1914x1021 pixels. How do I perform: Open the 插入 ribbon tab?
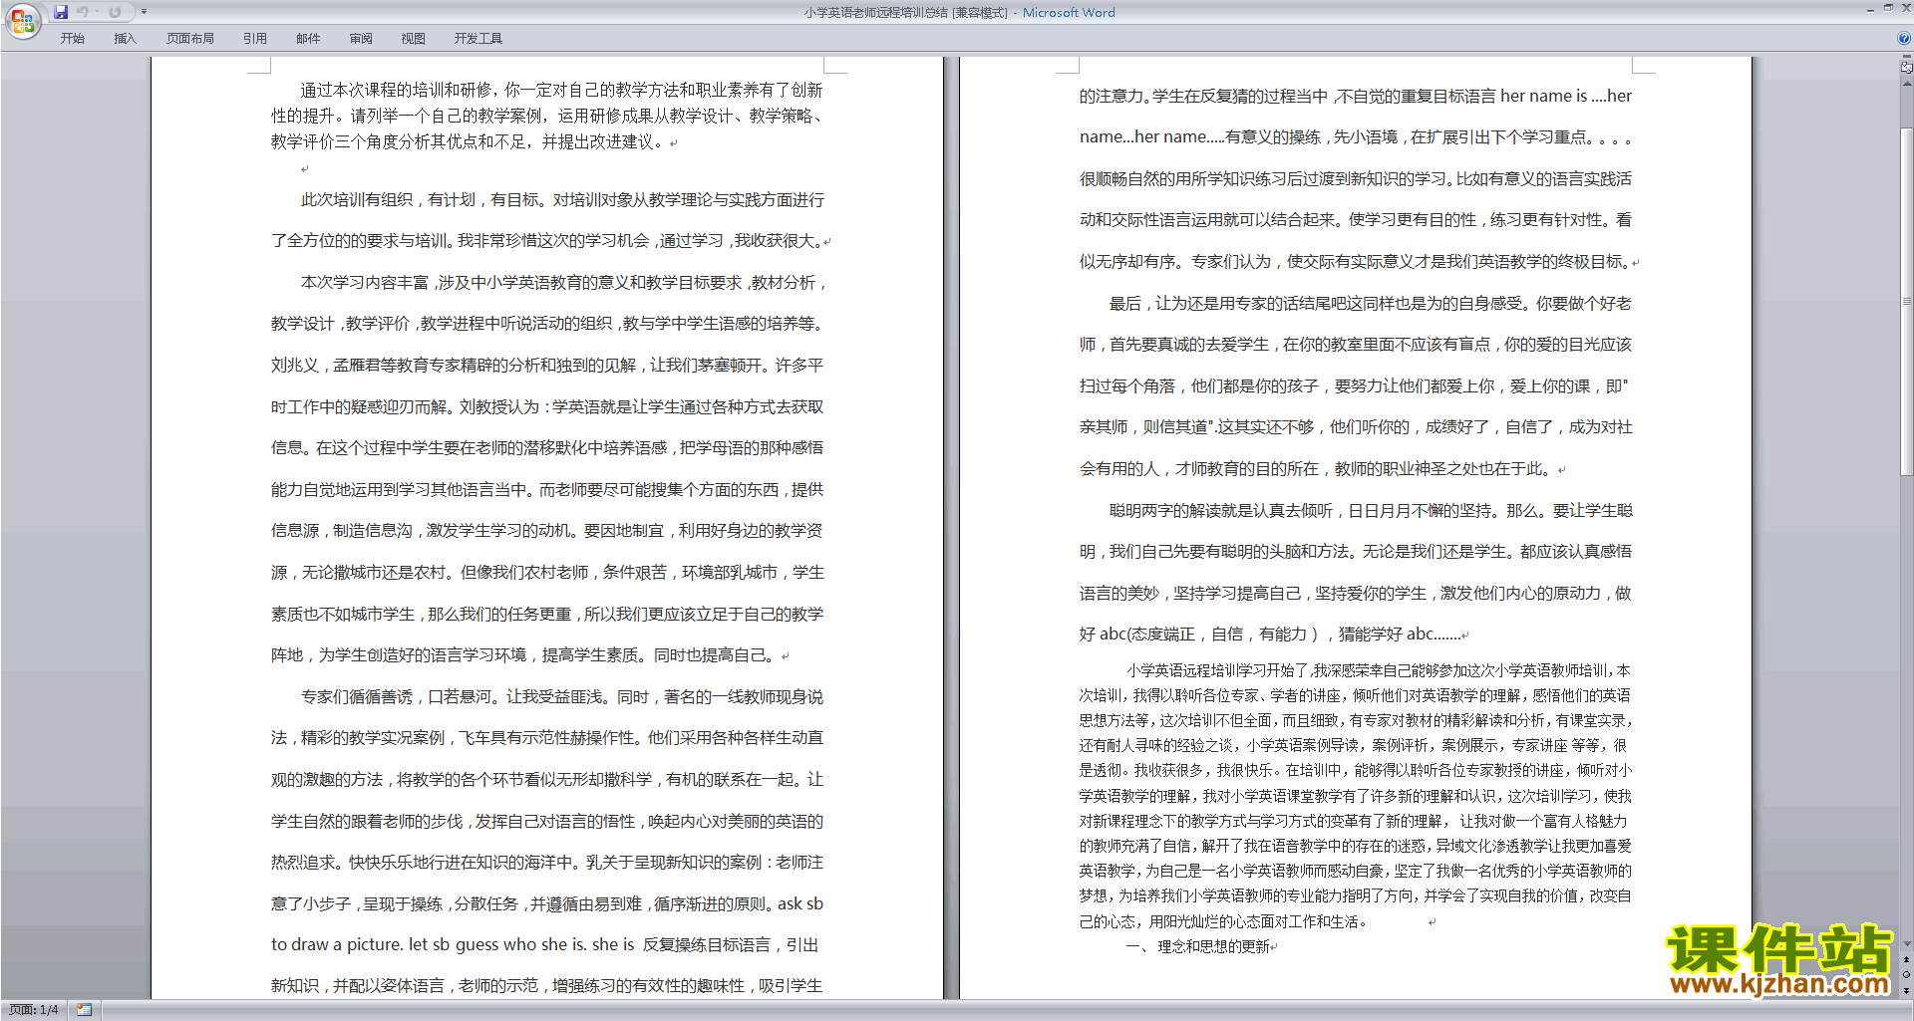click(125, 39)
